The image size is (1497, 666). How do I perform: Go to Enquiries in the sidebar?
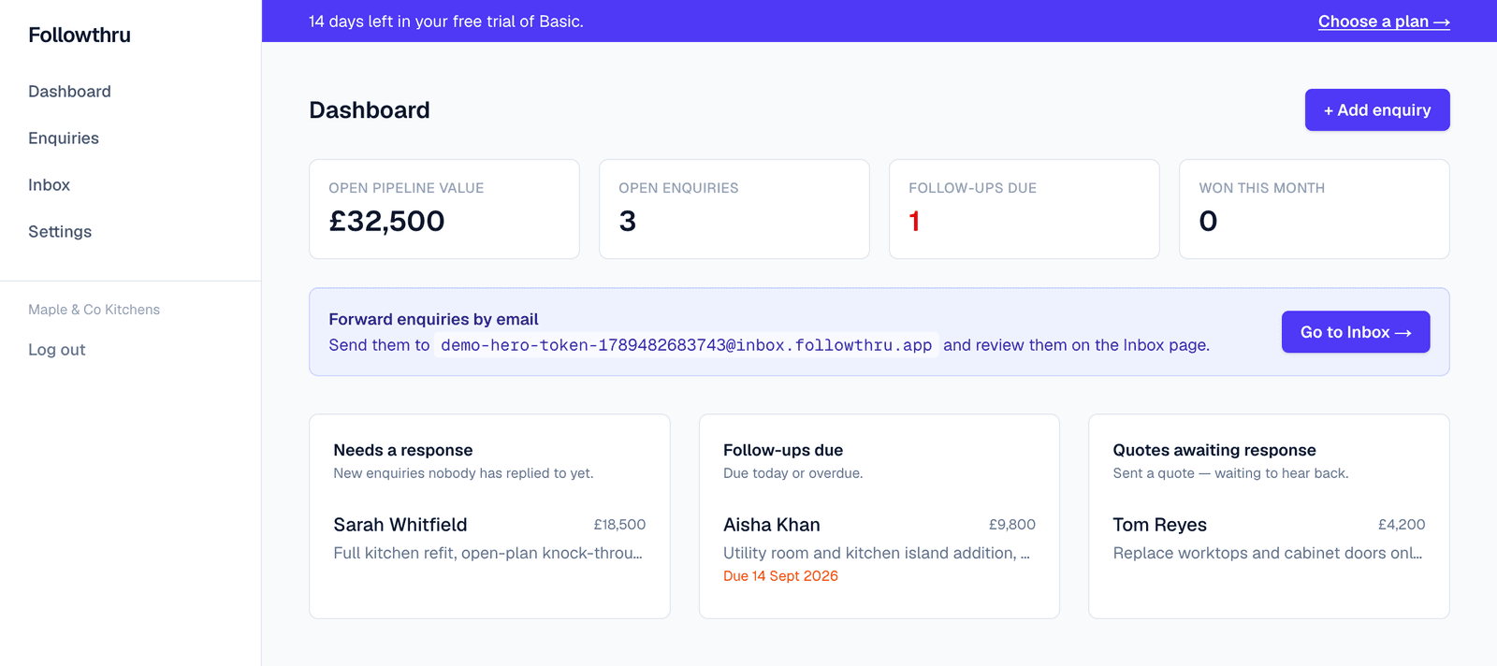tap(64, 138)
